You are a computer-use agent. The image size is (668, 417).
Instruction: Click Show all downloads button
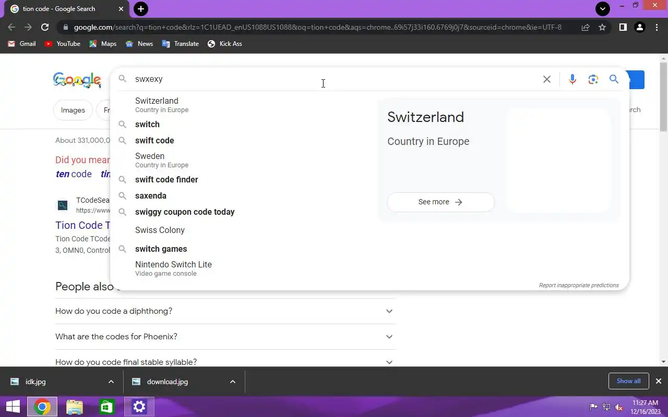coord(628,381)
